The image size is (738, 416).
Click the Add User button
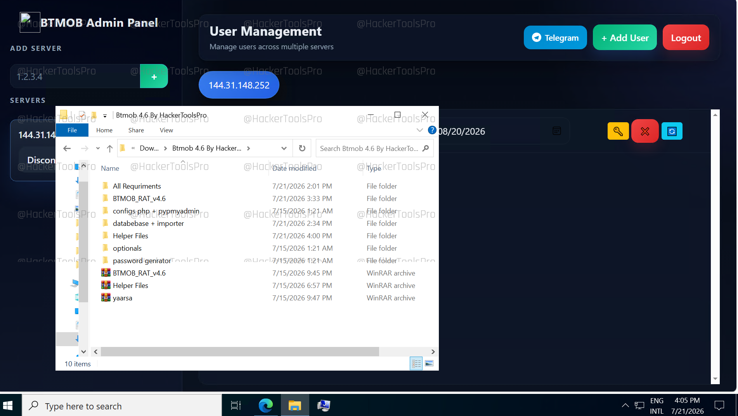[625, 38]
